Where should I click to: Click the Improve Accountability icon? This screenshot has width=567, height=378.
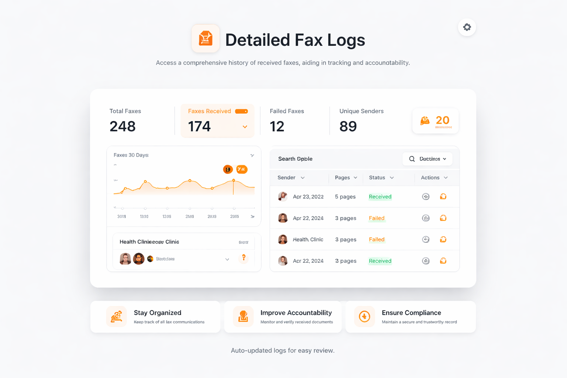[x=243, y=317]
